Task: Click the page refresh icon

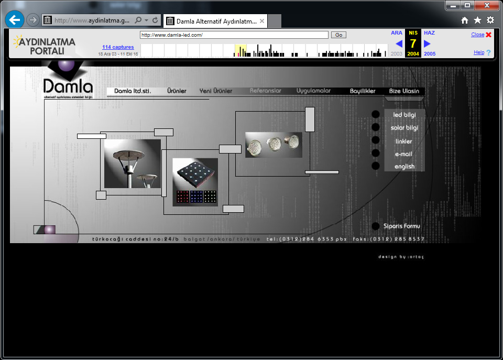Action: pos(155,20)
